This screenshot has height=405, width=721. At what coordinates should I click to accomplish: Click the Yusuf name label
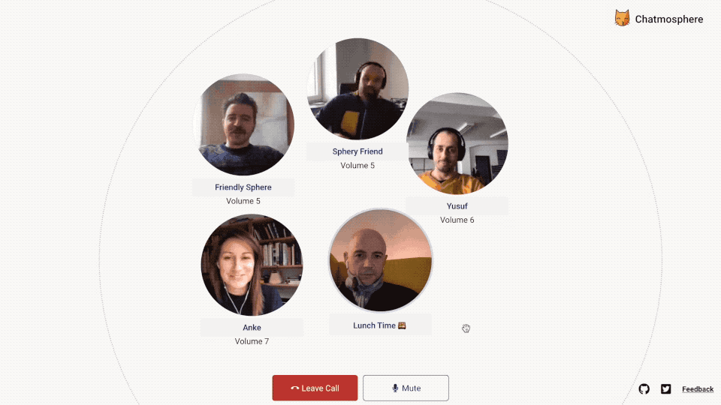[x=457, y=206]
